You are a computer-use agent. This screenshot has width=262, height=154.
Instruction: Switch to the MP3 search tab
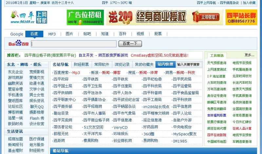coord(52,34)
